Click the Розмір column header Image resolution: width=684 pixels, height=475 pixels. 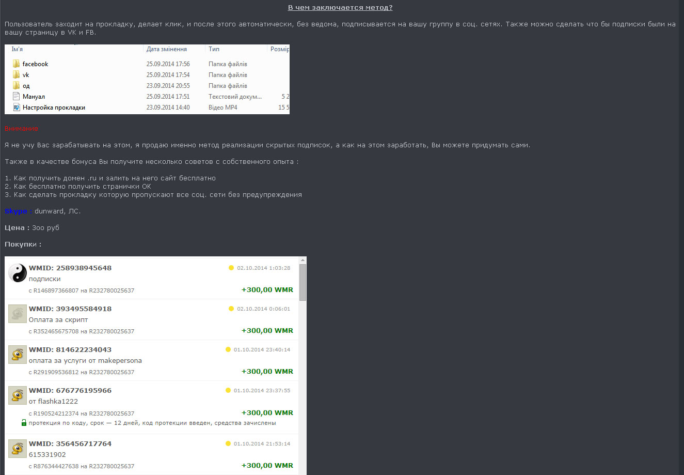pos(280,49)
